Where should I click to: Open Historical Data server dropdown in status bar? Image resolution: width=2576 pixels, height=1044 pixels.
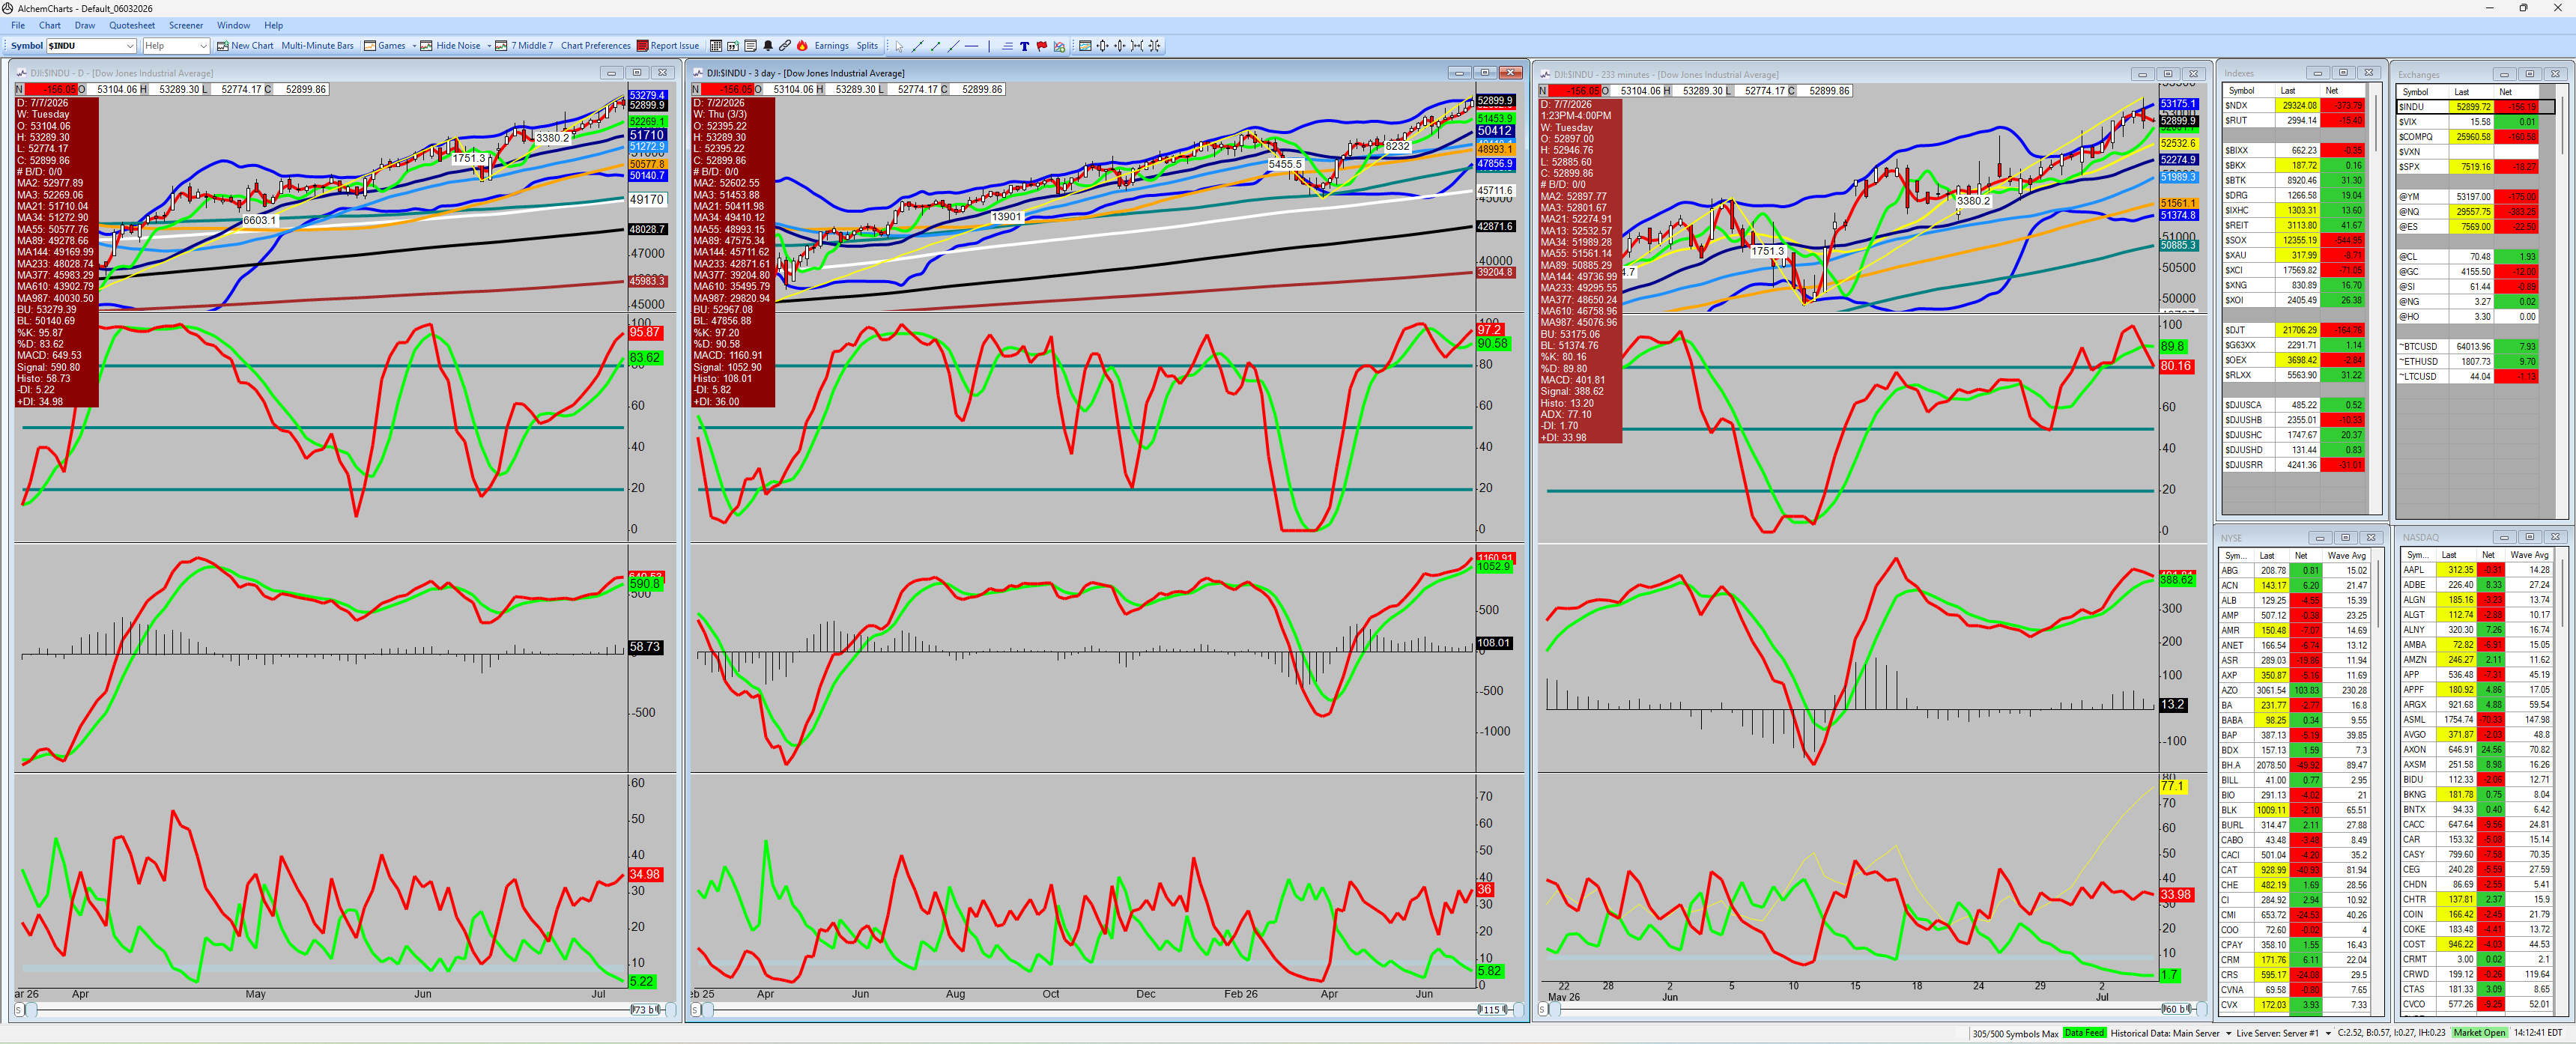click(2228, 1033)
